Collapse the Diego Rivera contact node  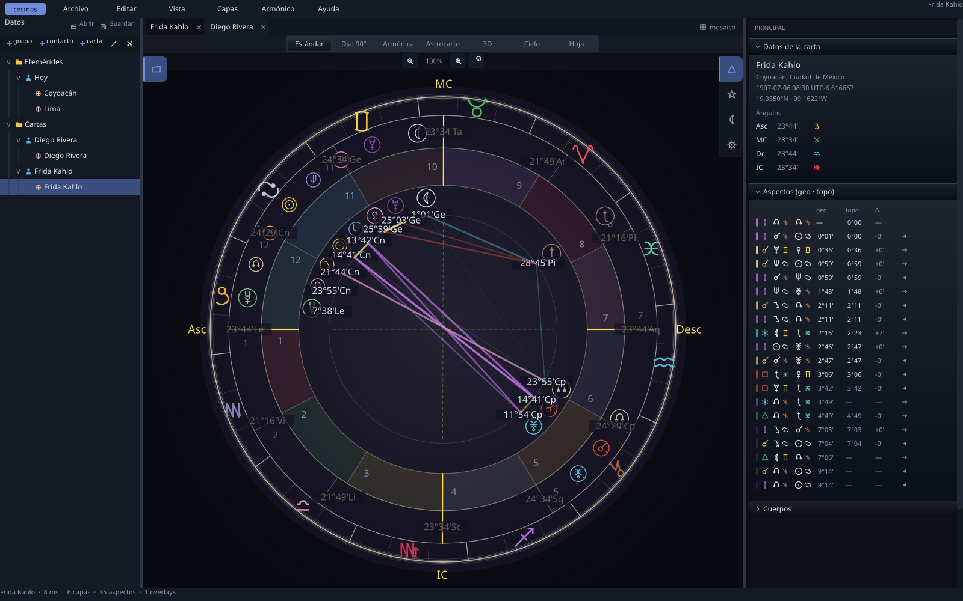pos(19,140)
